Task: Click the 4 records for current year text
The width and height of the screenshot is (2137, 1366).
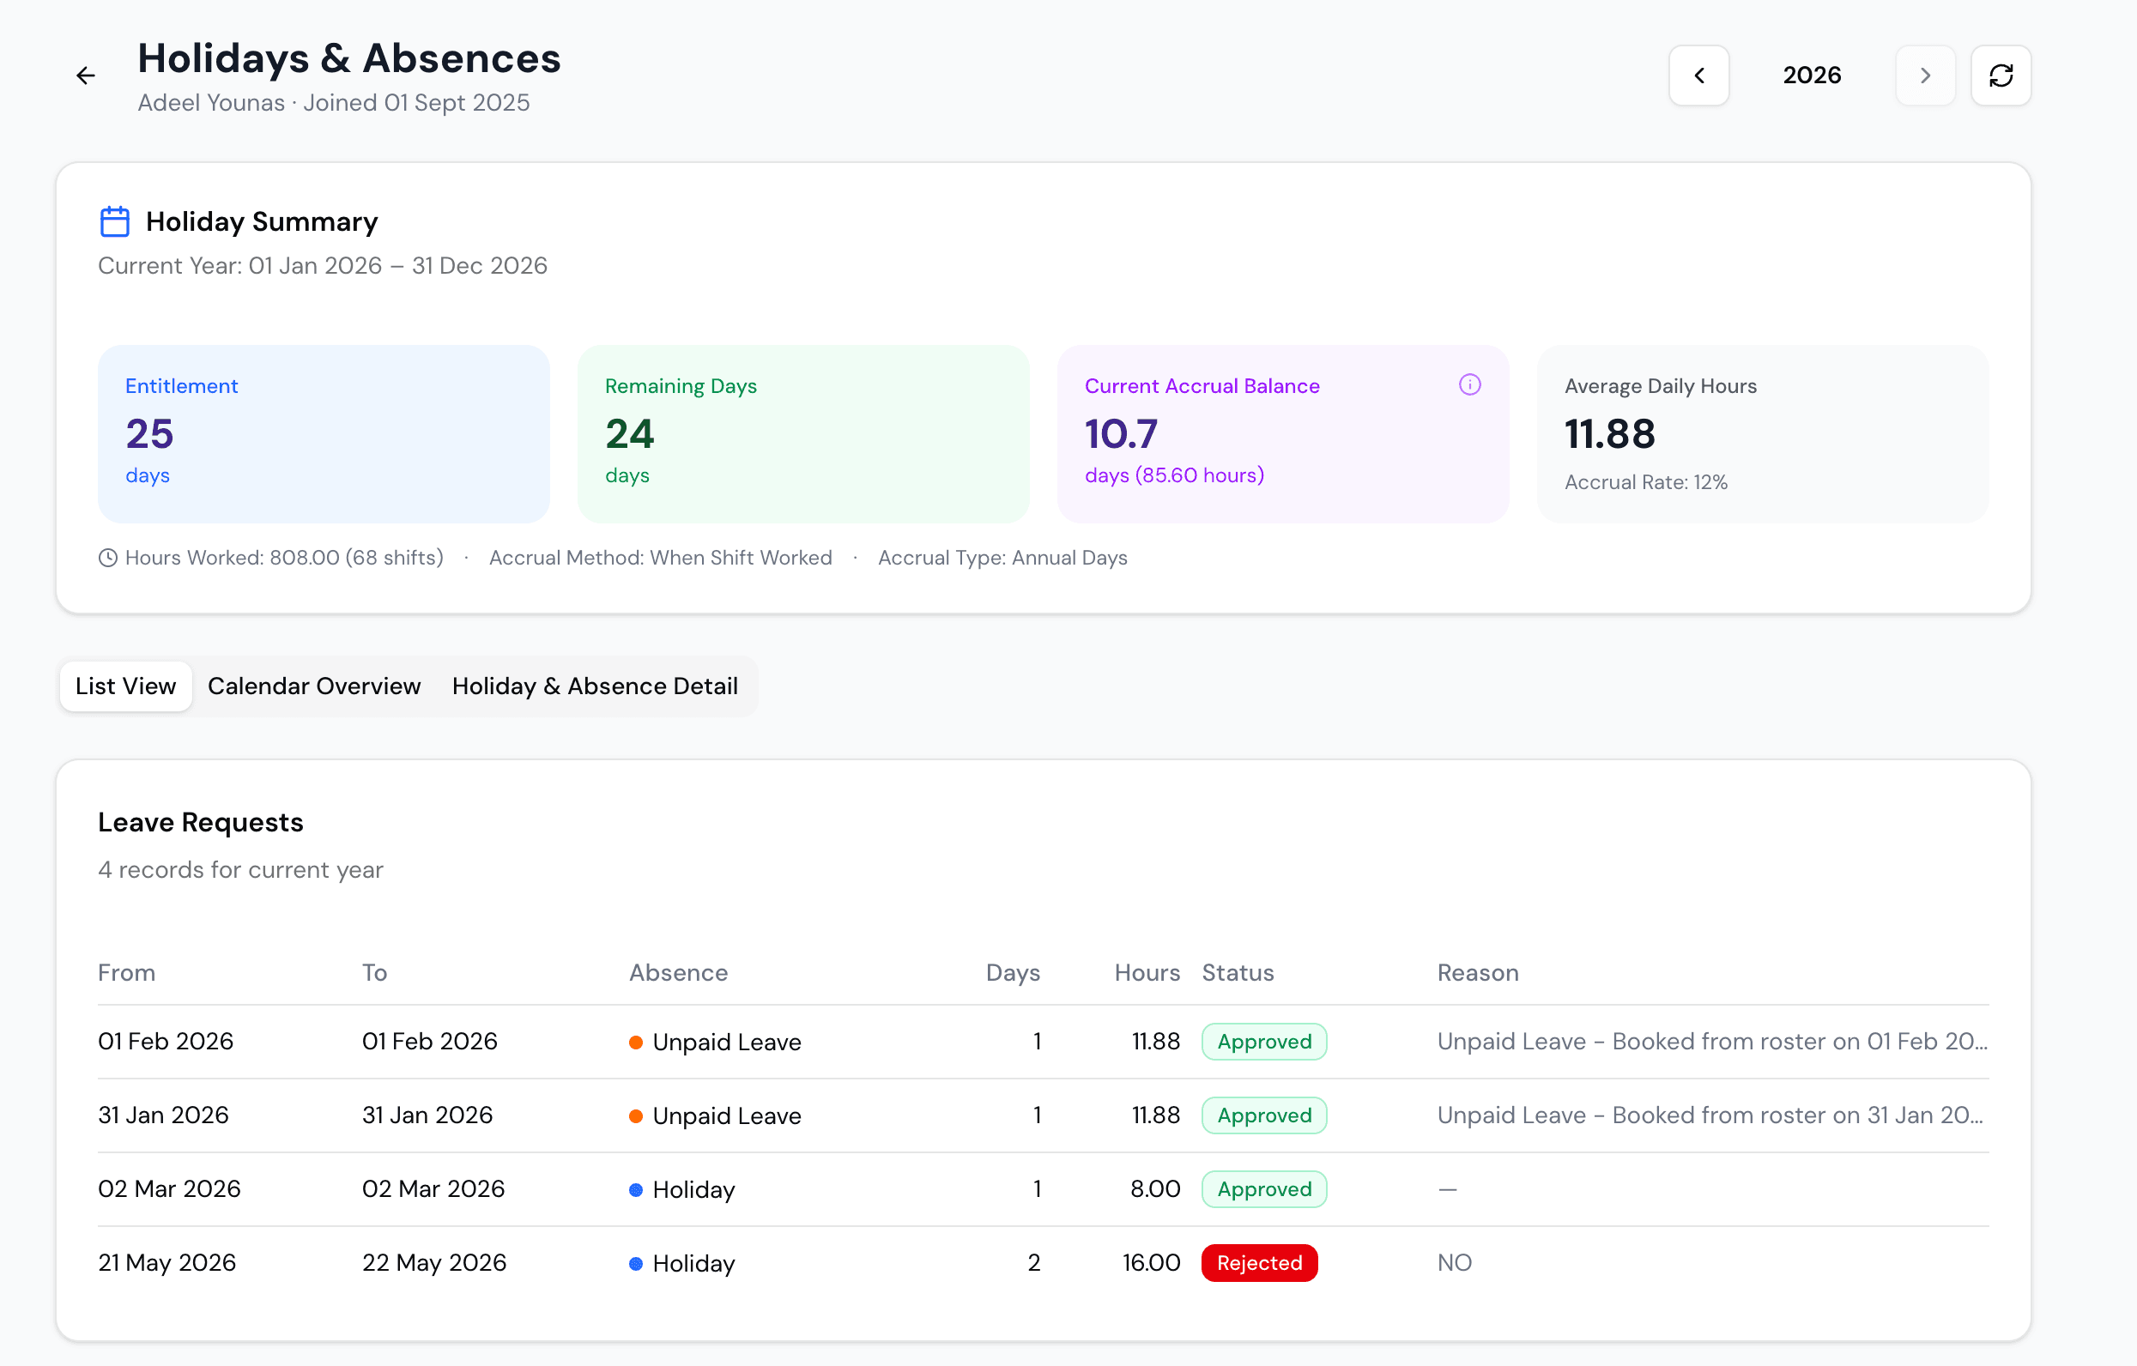Action: 240,869
